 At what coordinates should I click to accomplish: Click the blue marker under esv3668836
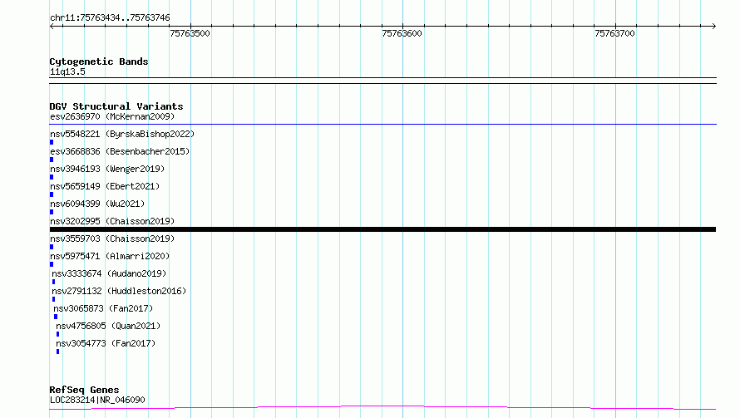pyautogui.click(x=52, y=160)
